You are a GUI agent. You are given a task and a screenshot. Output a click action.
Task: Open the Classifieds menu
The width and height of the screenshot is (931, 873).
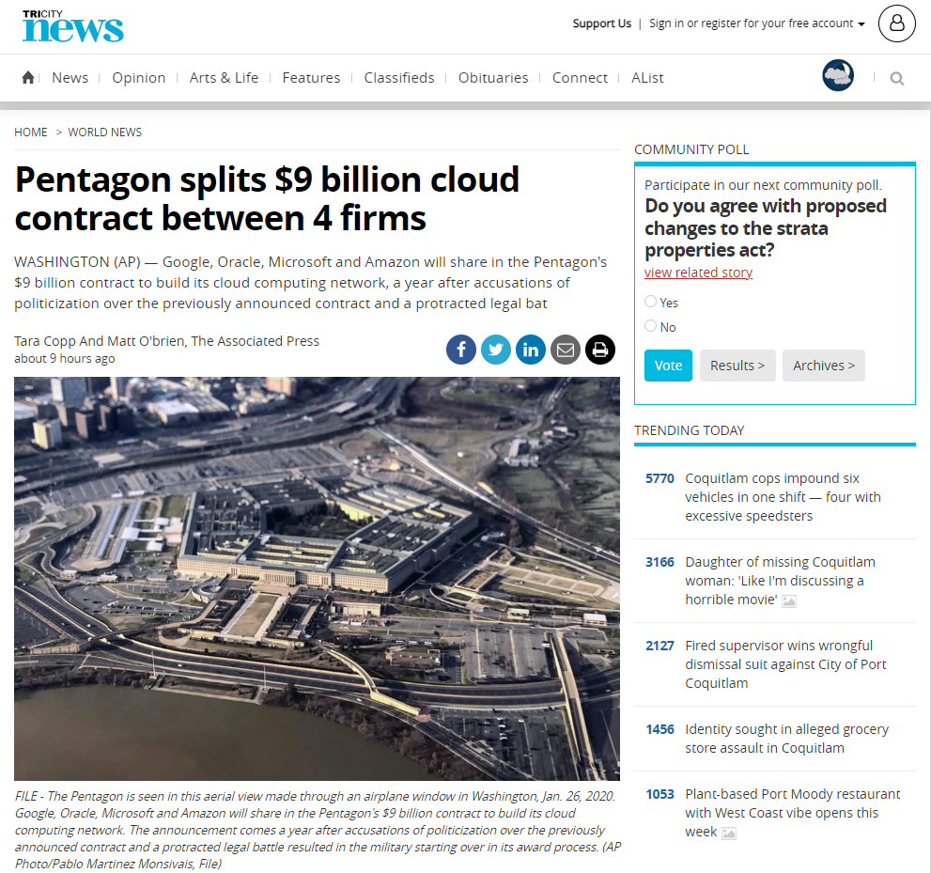pyautogui.click(x=399, y=78)
